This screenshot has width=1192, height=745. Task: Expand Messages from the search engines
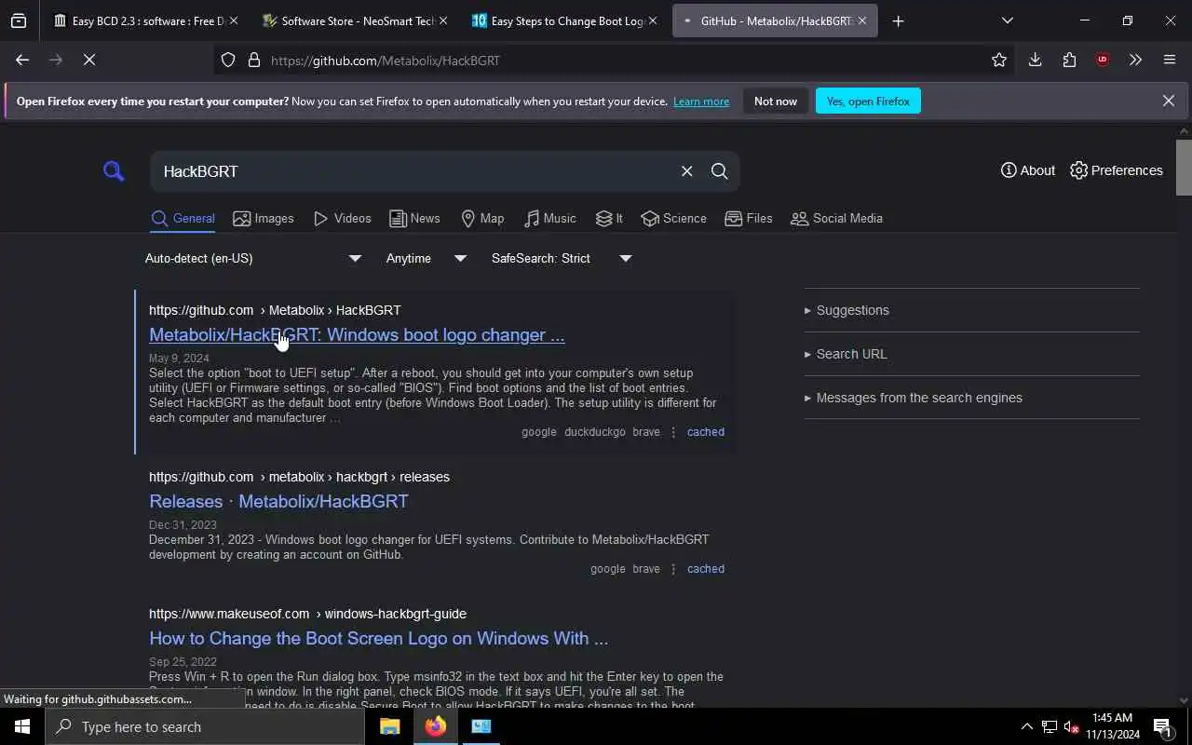point(913,398)
